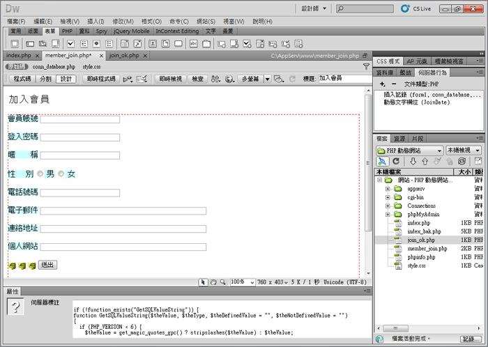488x347 pixels.
Task: Insert a Jump Menu from the Forms bar
Action: coord(137,44)
